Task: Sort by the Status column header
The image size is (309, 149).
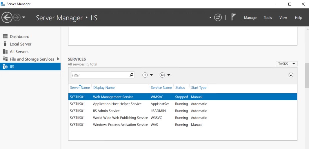Action: pos(180,88)
